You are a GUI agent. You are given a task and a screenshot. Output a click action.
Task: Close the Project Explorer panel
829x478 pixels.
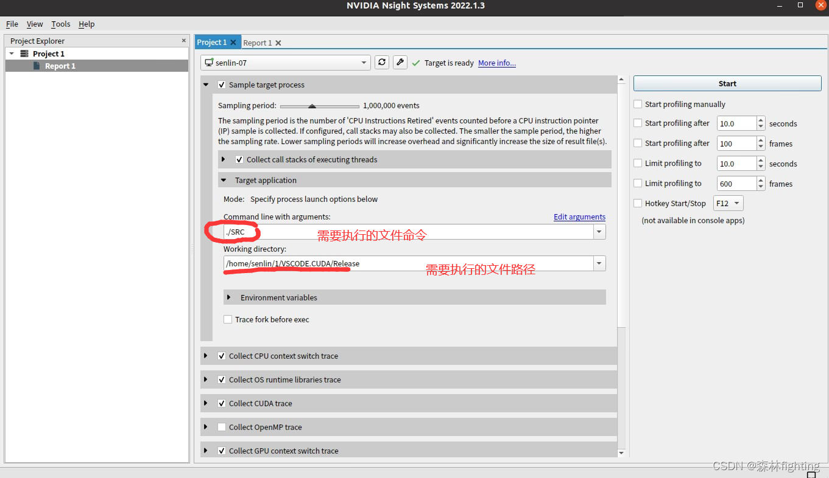[x=184, y=41]
